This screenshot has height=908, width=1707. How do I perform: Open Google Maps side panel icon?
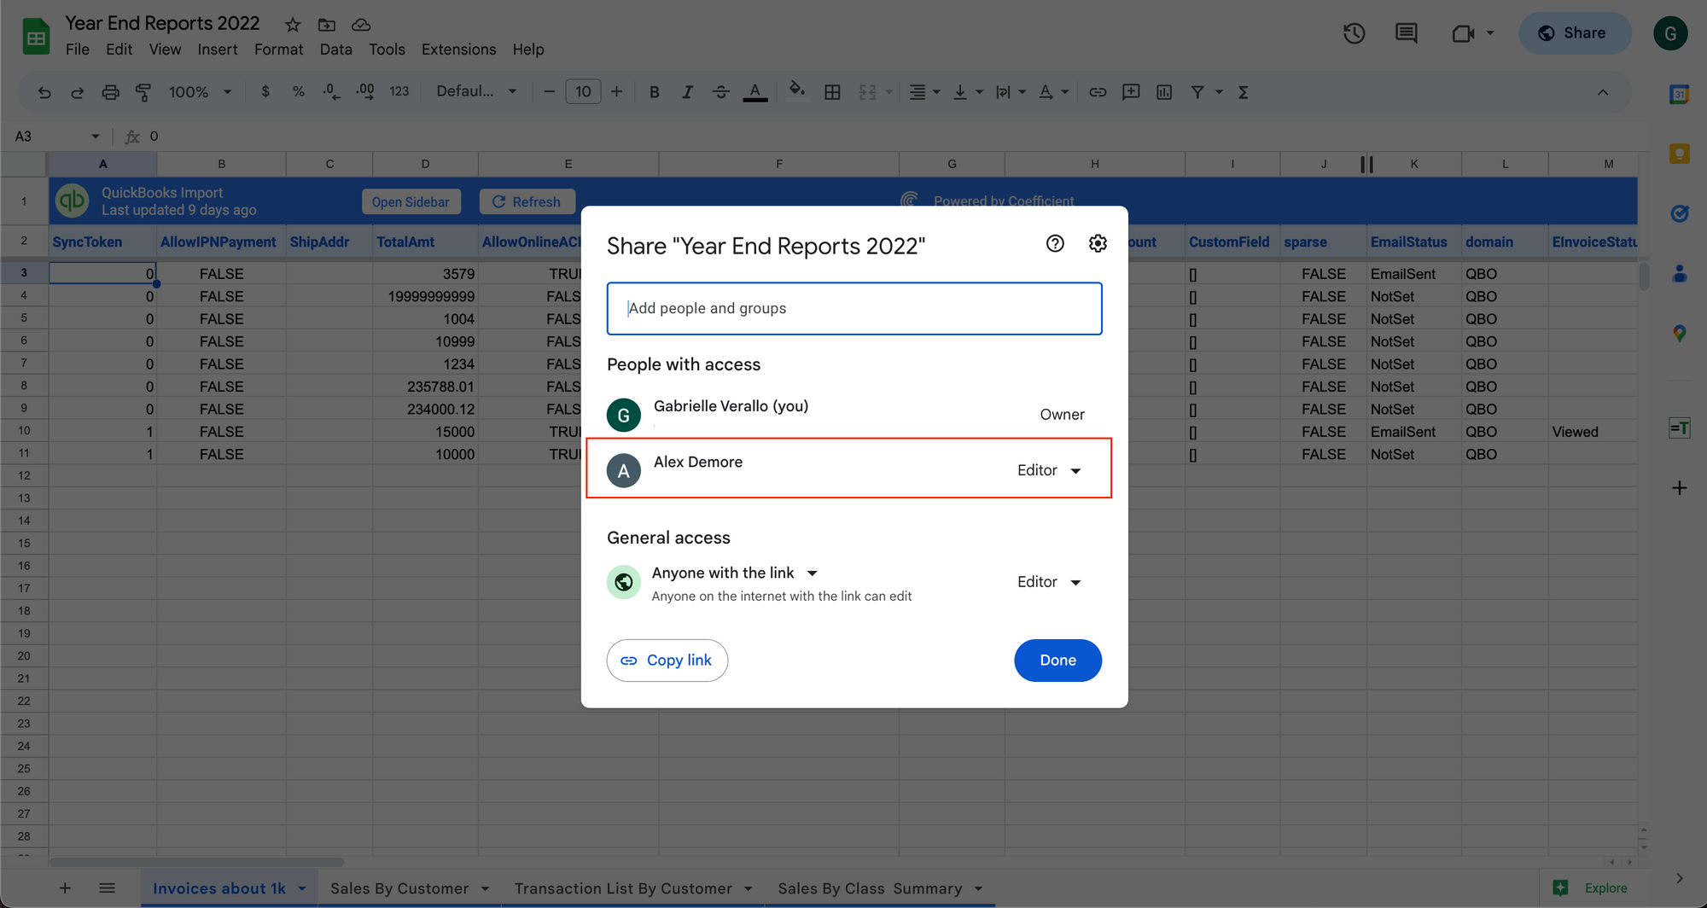coord(1679,334)
